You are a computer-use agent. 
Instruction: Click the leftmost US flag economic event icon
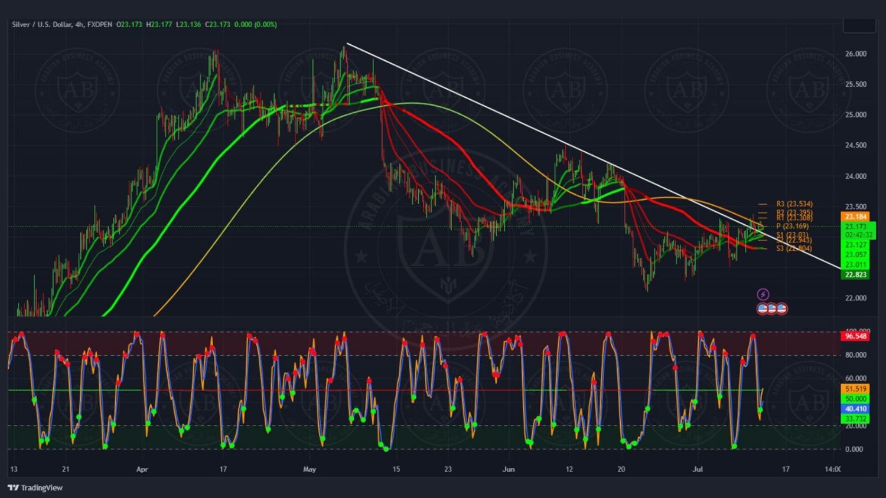click(x=763, y=309)
